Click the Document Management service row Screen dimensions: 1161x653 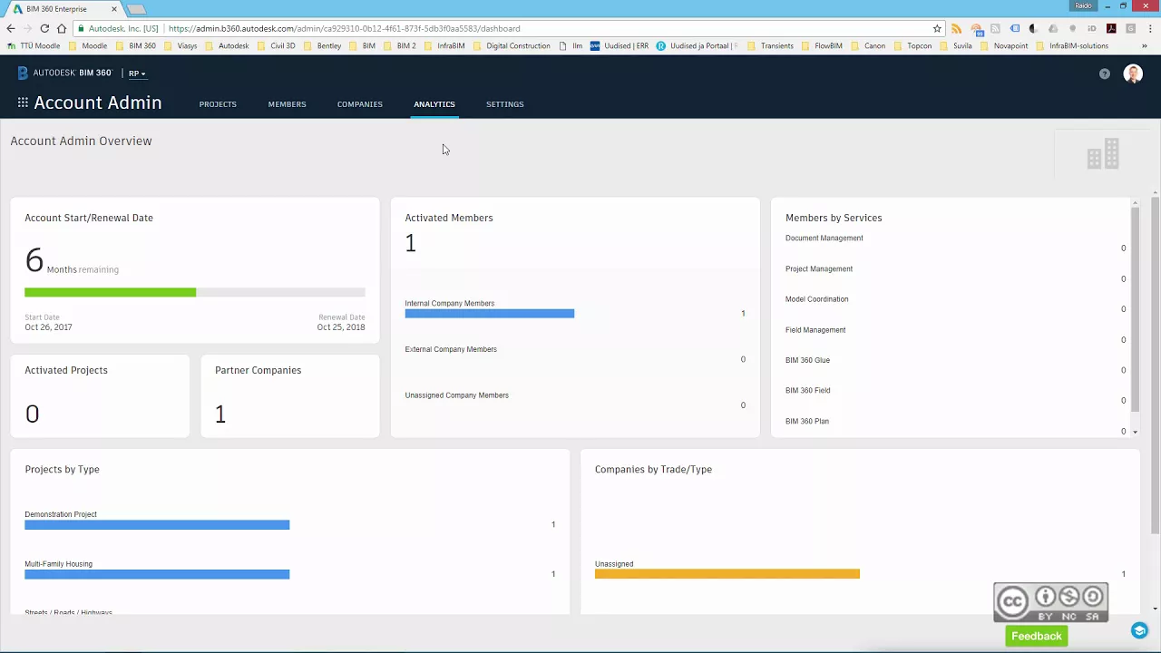click(x=955, y=243)
